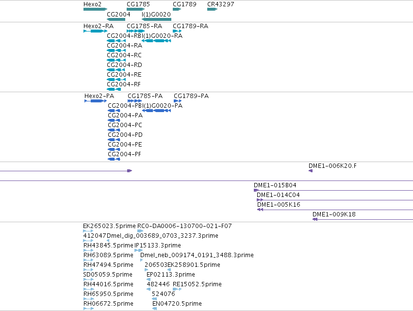
Task: Click EST 412047
Action: tap(88, 241)
